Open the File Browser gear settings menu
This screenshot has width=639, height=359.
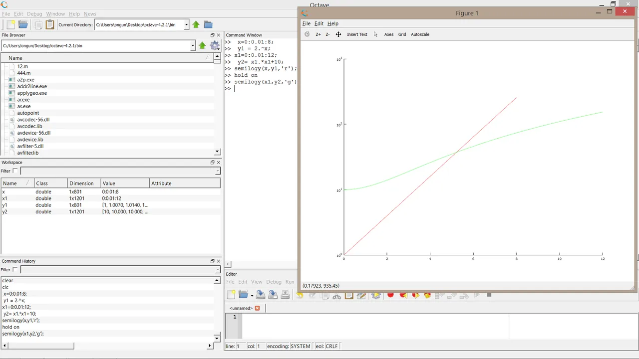(x=215, y=45)
